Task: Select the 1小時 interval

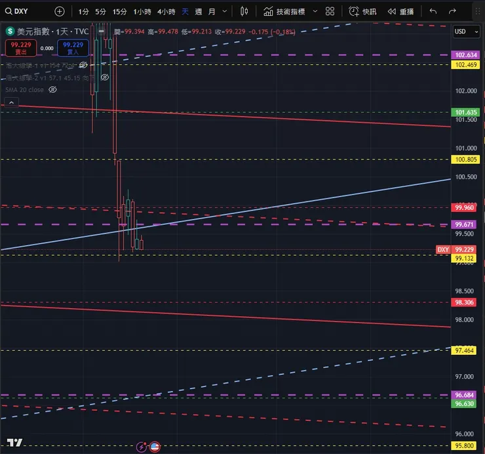Action: (142, 12)
